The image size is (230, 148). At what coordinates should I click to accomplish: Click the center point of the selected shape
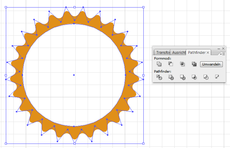point(74,75)
